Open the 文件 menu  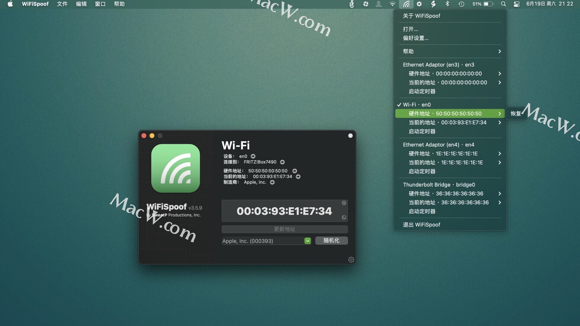62,4
